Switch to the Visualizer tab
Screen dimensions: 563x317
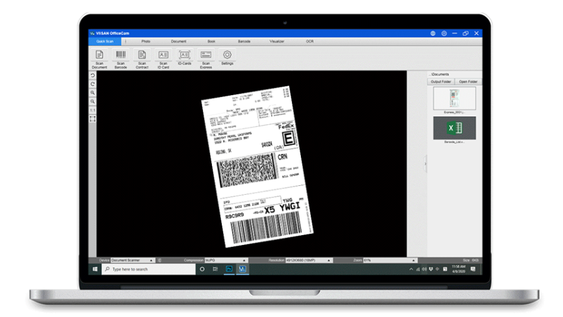pyautogui.click(x=277, y=42)
